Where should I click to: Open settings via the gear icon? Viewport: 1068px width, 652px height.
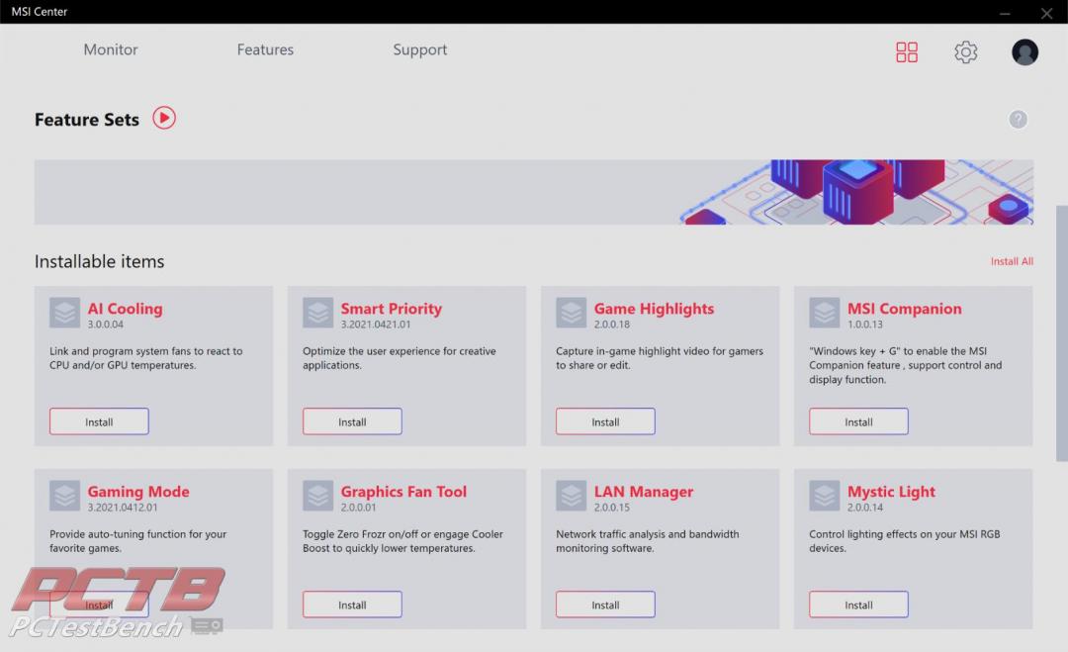point(965,51)
